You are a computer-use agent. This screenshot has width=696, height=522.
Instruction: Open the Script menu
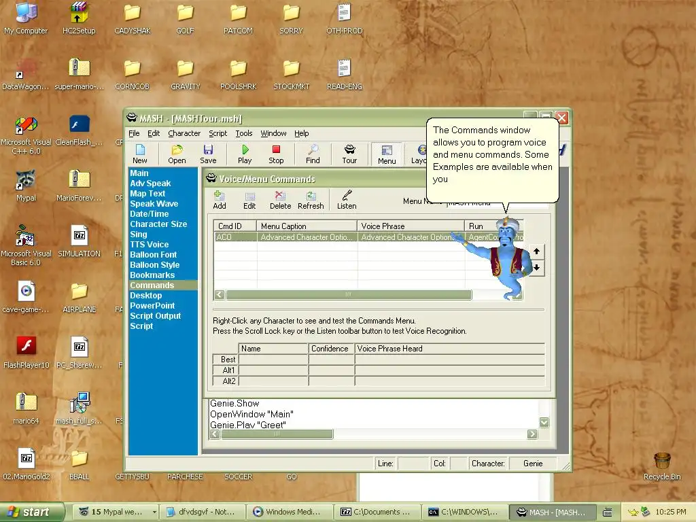click(218, 133)
